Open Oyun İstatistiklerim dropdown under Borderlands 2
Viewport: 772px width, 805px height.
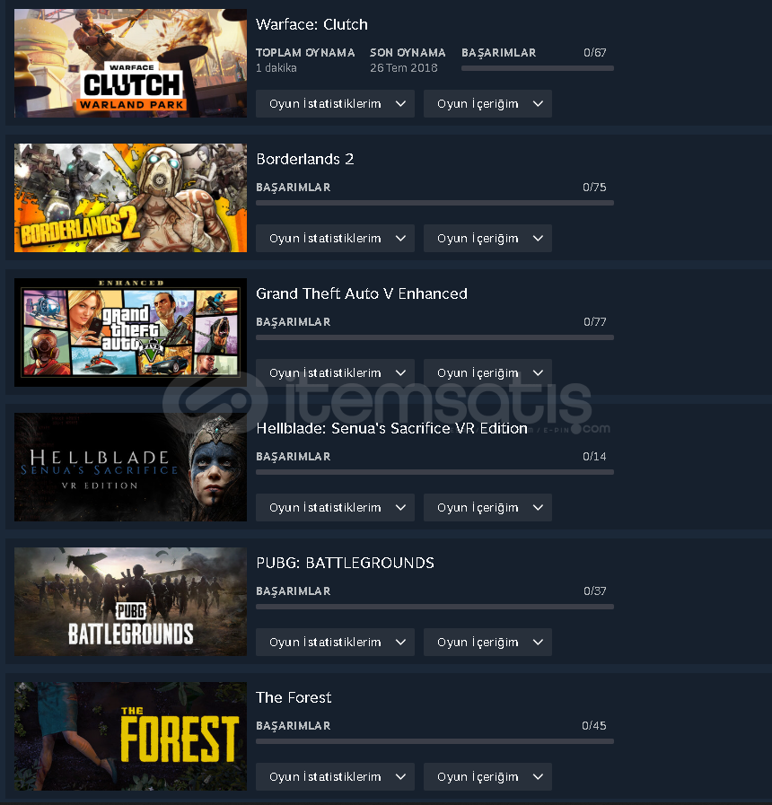coord(335,238)
